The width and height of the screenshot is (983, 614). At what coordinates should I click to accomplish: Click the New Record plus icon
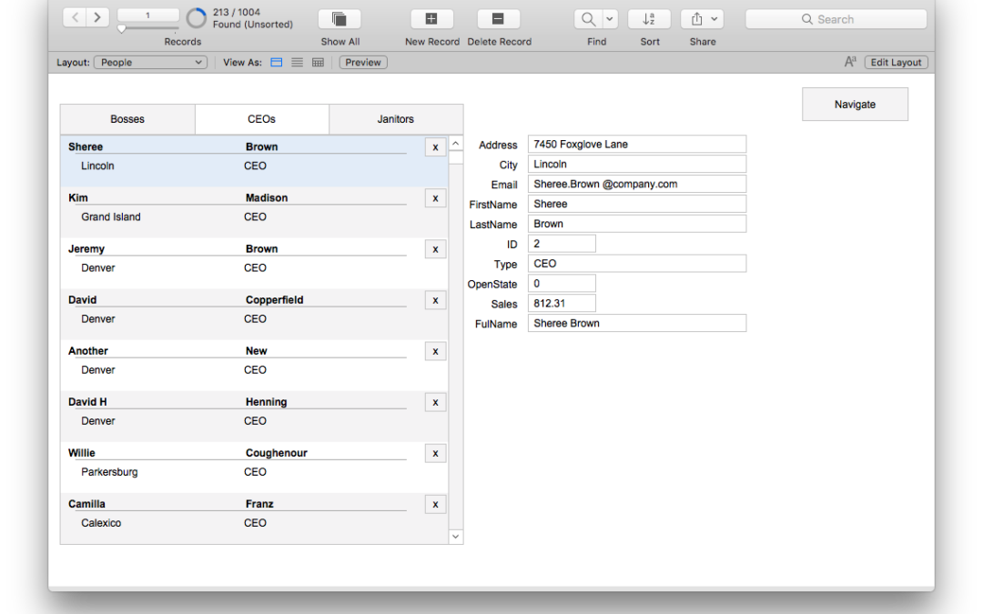pyautogui.click(x=431, y=19)
